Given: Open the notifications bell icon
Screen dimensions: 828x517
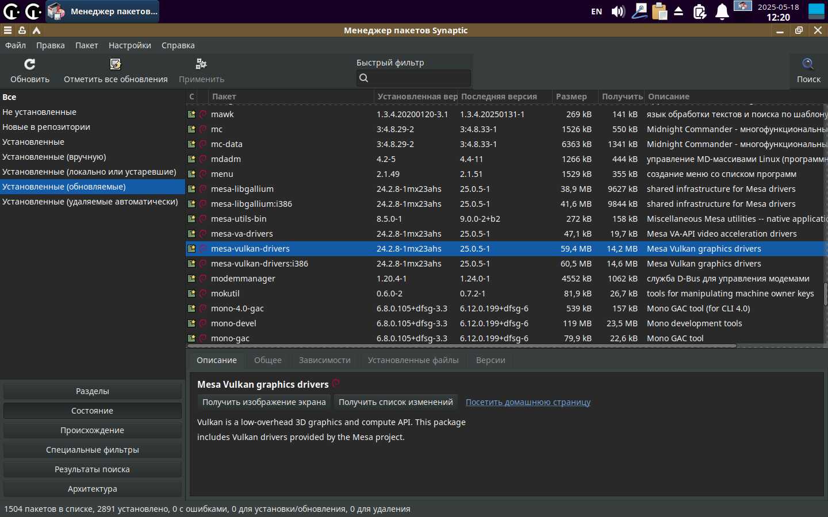Looking at the screenshot, I should point(722,11).
